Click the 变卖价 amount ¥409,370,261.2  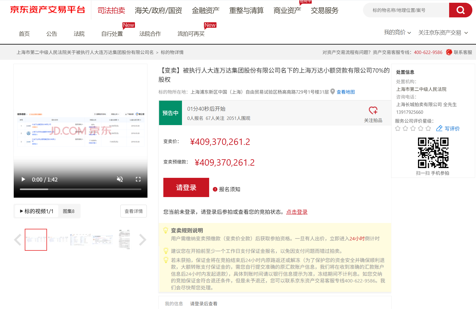(x=220, y=142)
